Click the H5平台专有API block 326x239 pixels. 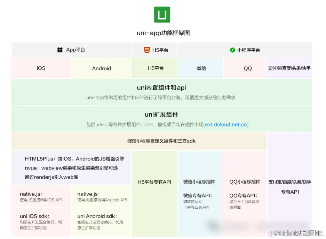(154, 194)
